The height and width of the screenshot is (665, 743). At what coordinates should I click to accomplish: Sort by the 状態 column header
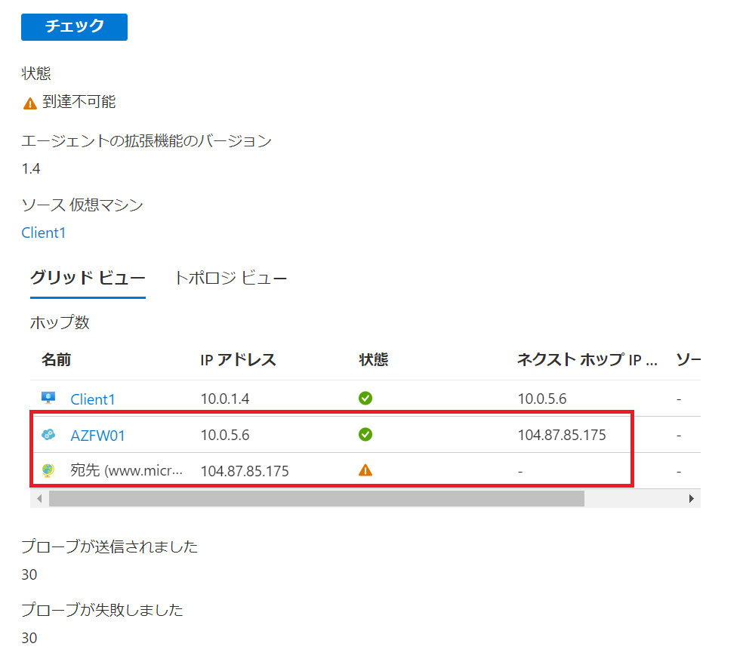pos(374,360)
